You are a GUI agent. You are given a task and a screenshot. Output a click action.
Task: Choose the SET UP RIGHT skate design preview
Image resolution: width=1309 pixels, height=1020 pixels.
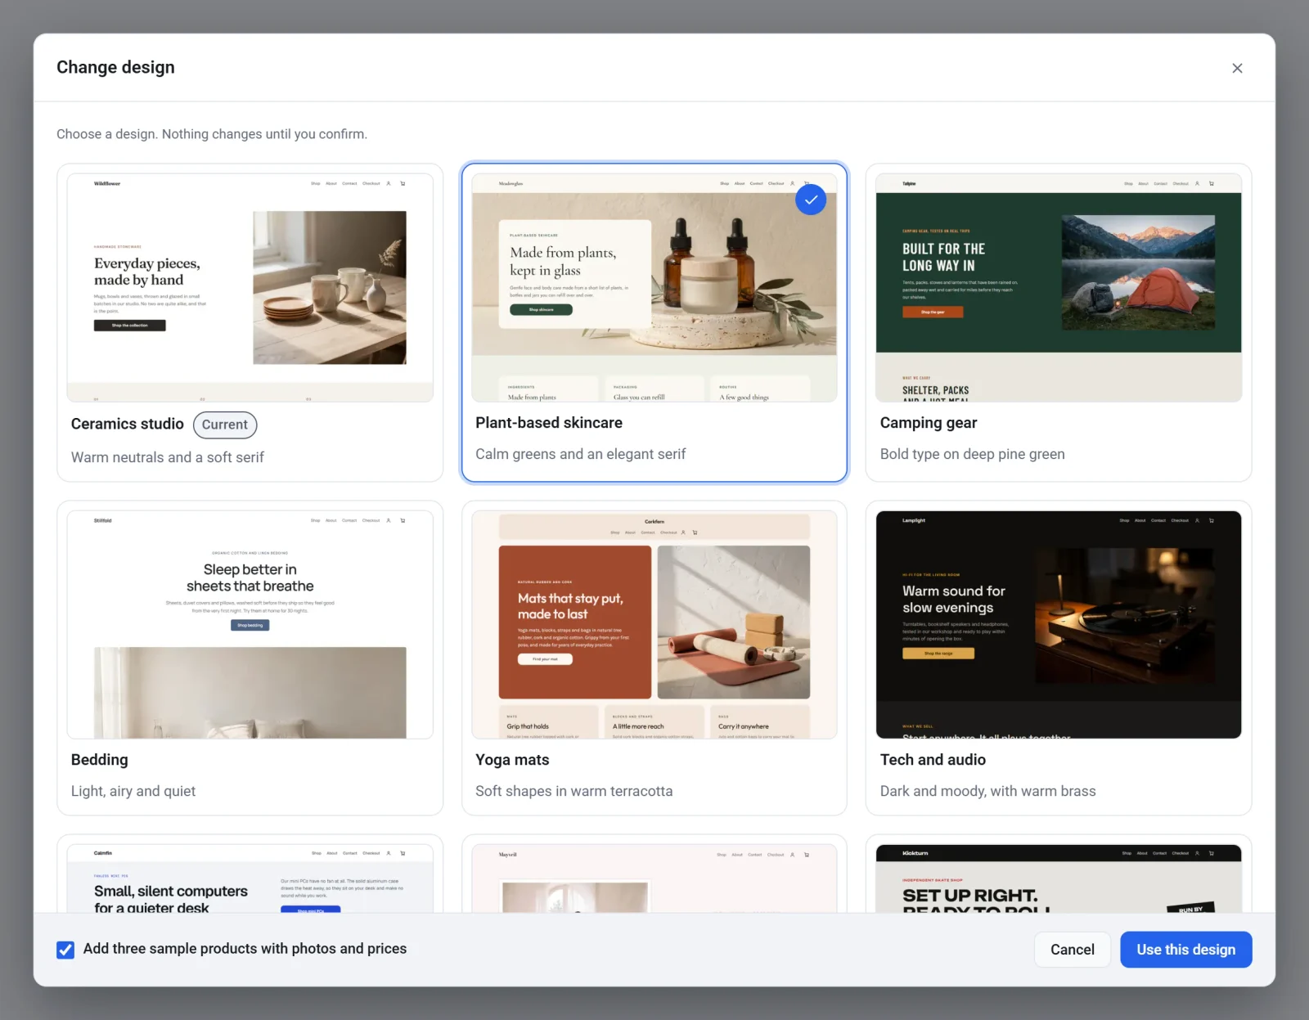coord(1058,878)
